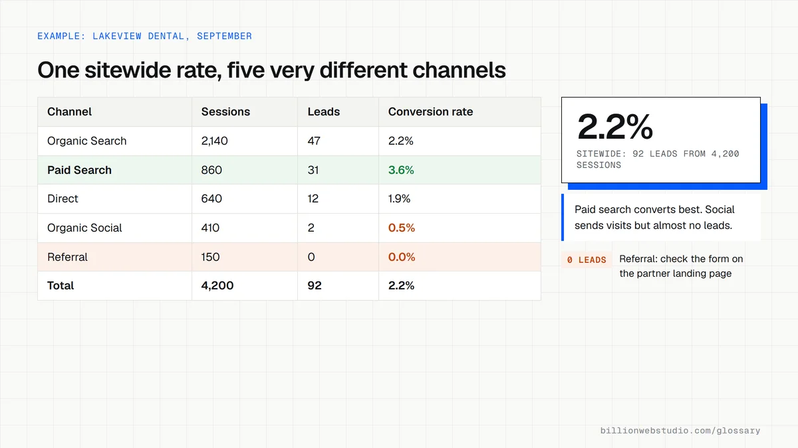This screenshot has width=798, height=448.
Task: Select Organic Search's 2.2% conversion rate
Action: [460, 141]
